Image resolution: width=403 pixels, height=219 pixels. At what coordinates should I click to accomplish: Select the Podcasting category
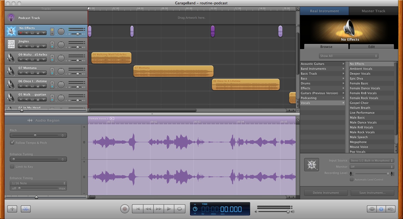[x=323, y=98]
